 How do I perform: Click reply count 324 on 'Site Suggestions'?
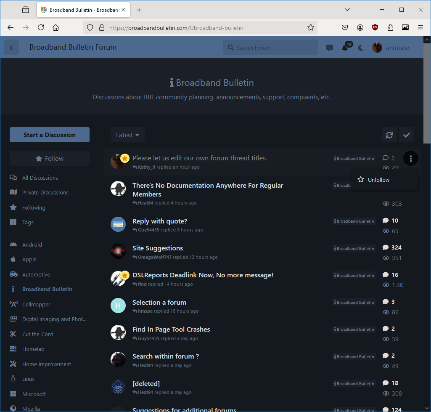pyautogui.click(x=392, y=247)
